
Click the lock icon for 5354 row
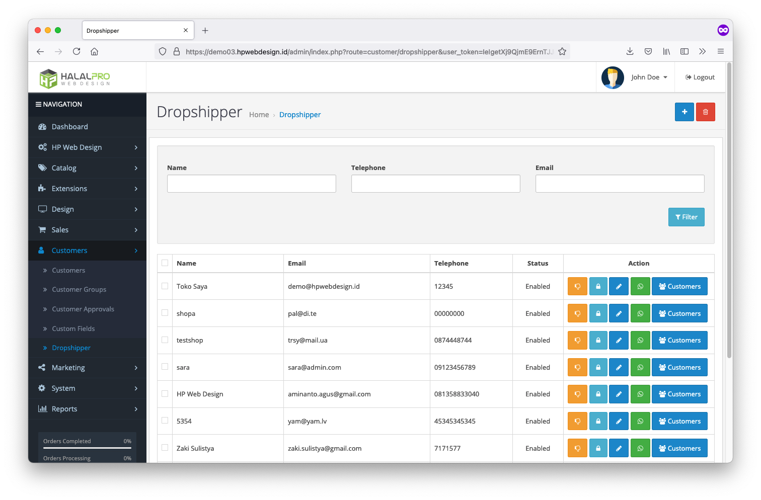click(x=598, y=422)
